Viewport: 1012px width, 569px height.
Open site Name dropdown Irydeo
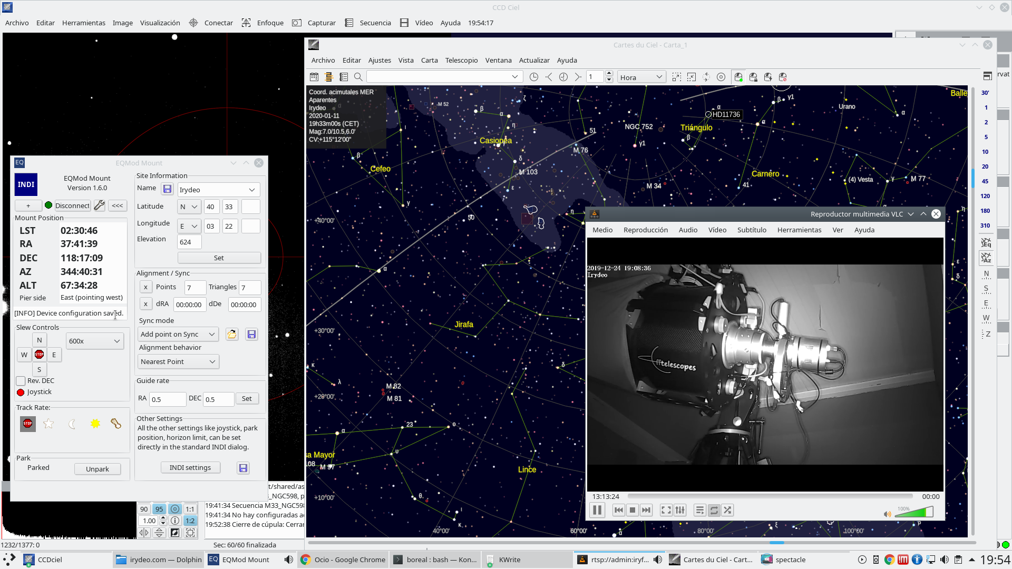(219, 190)
